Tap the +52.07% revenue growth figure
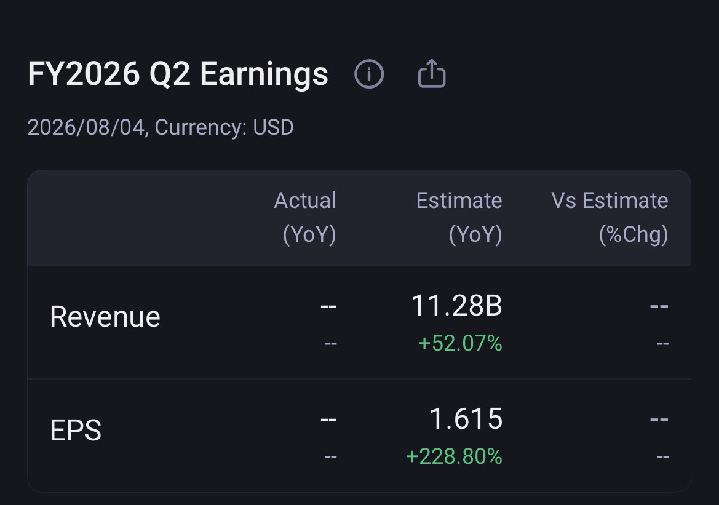The image size is (719, 505). (x=460, y=343)
